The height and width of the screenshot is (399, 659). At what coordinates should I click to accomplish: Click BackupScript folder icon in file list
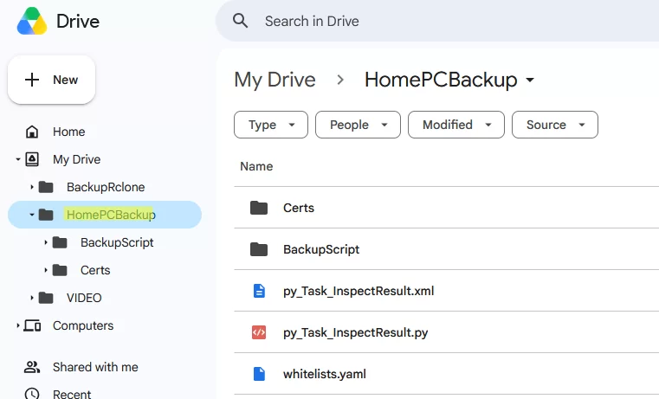259,249
